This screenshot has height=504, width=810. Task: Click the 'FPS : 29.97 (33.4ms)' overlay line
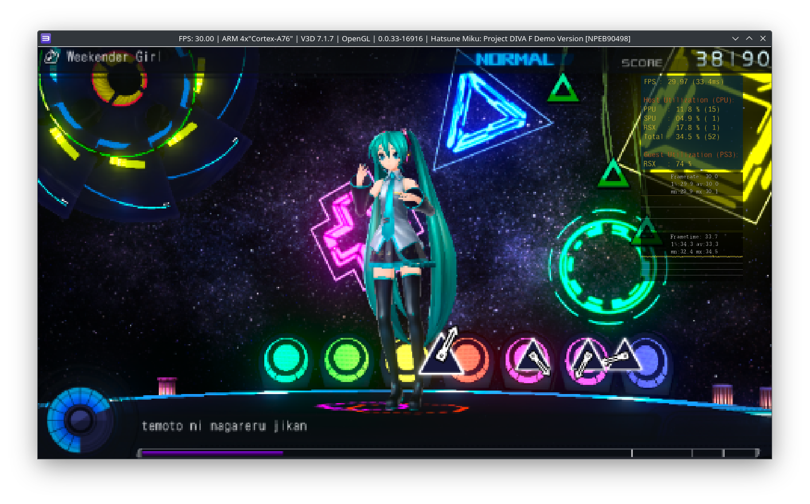coord(683,82)
